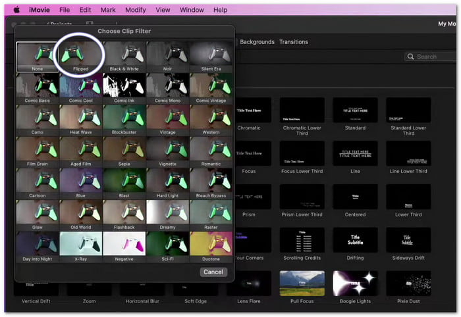Image resolution: width=461 pixels, height=317 pixels.
Task: Choose the Old World filter
Action: point(80,215)
